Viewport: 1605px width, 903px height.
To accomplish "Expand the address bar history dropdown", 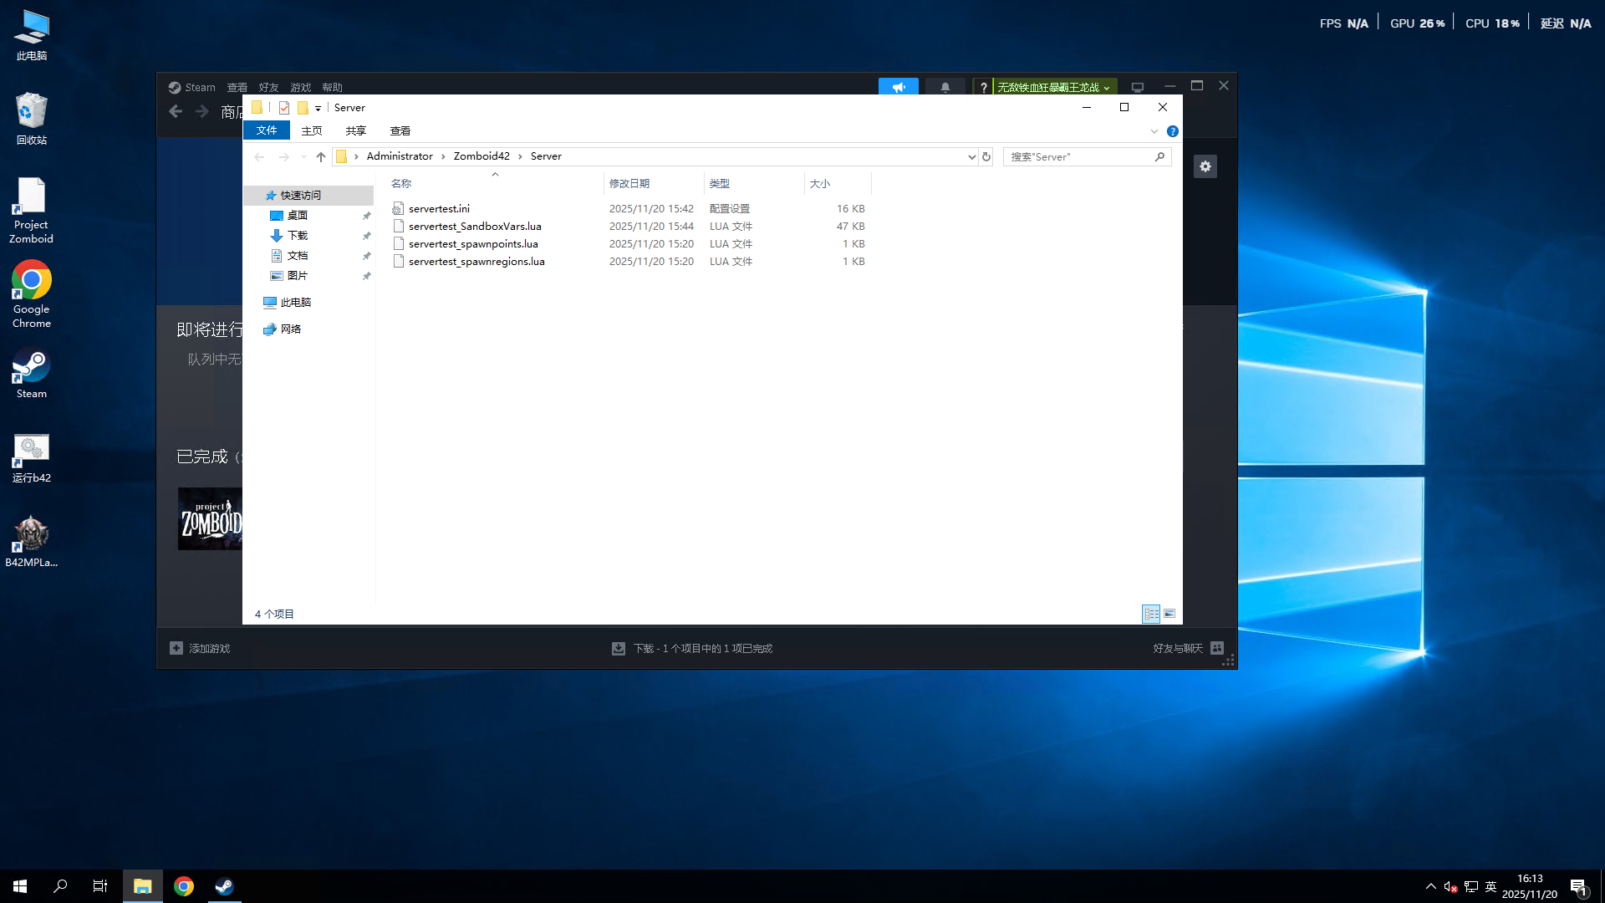I will click(x=971, y=156).
